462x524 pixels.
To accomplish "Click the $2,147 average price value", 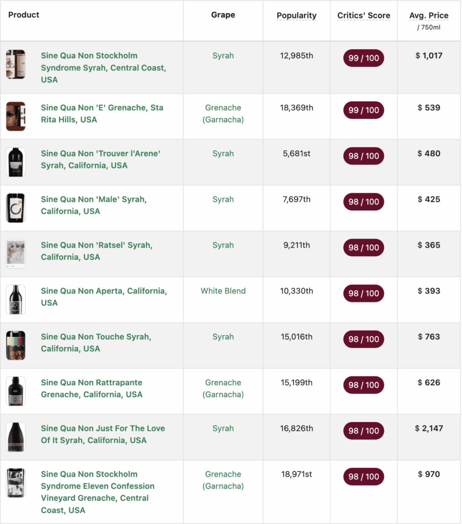I will click(429, 428).
